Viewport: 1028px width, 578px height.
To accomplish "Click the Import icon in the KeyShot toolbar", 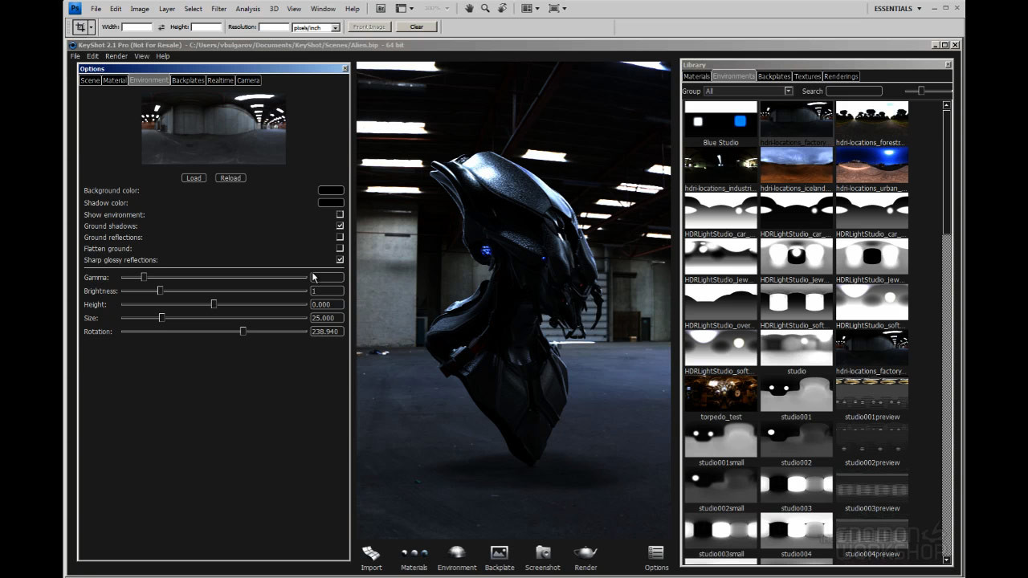I will pyautogui.click(x=371, y=553).
